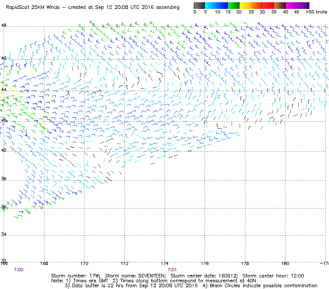Click the purple '7:01' time marker

(172, 270)
